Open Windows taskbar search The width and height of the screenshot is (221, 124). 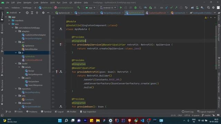click(x=66, y=121)
